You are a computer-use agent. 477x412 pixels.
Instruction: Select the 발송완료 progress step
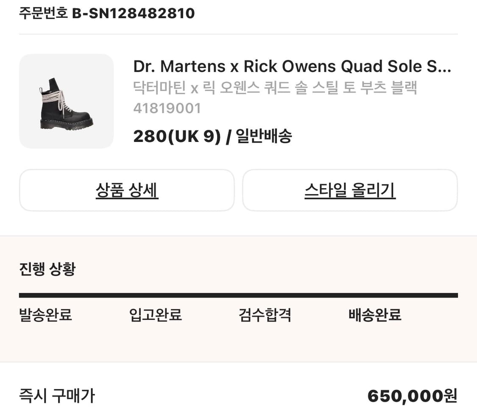coord(45,315)
